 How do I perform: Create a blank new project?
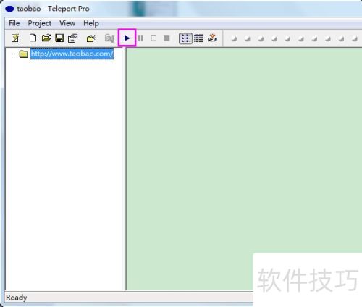click(x=33, y=38)
